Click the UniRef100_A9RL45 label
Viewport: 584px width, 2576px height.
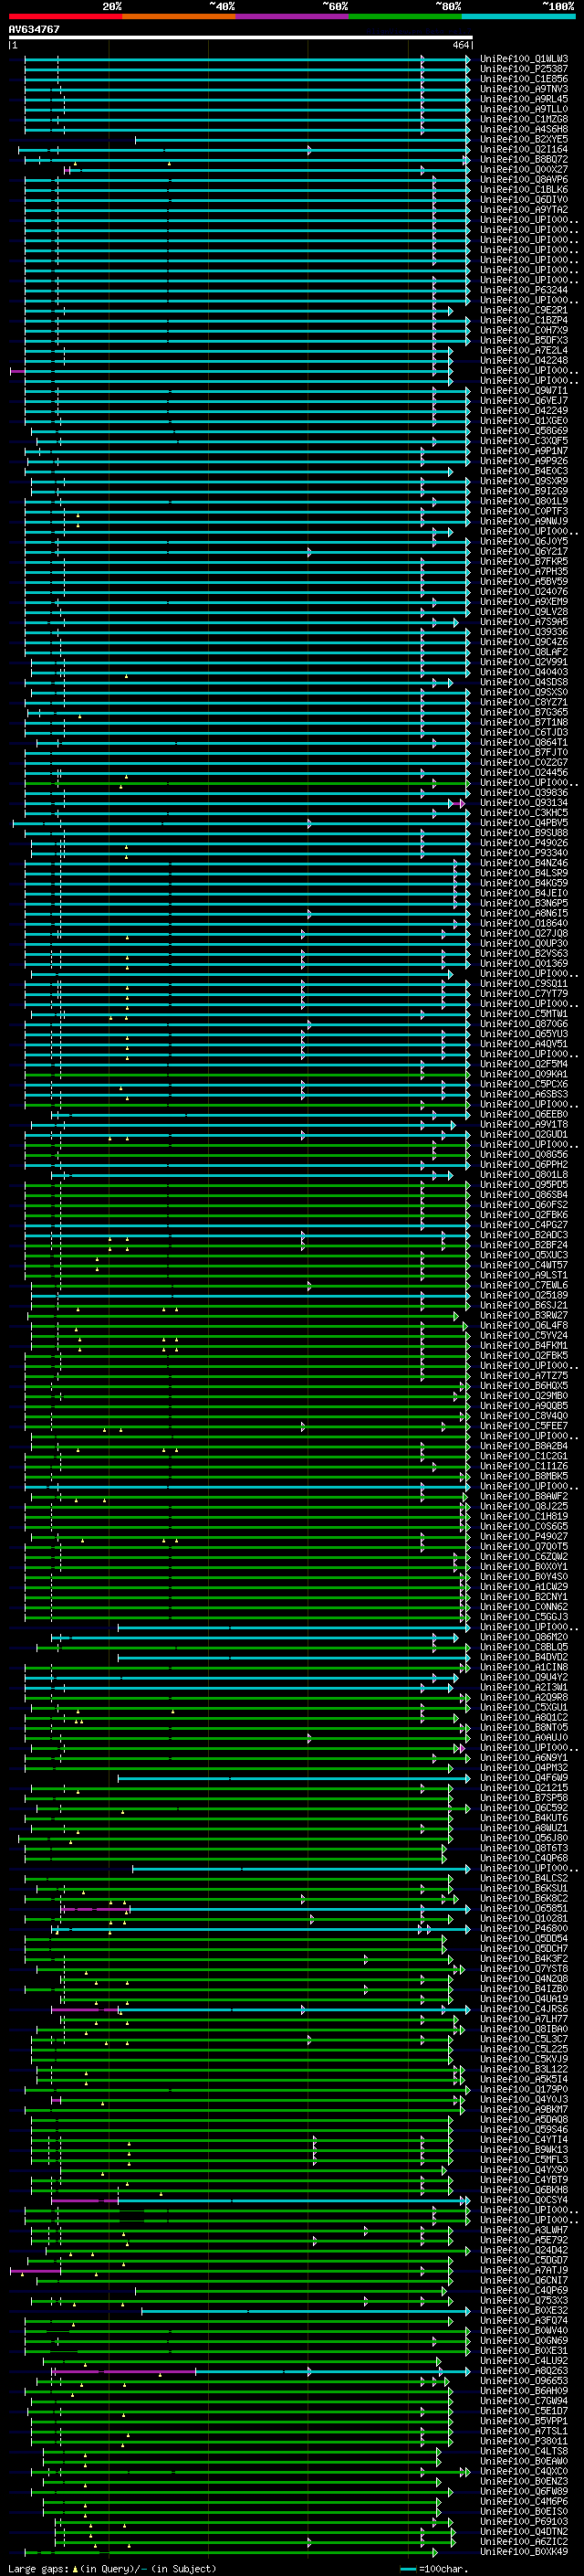pos(523,99)
